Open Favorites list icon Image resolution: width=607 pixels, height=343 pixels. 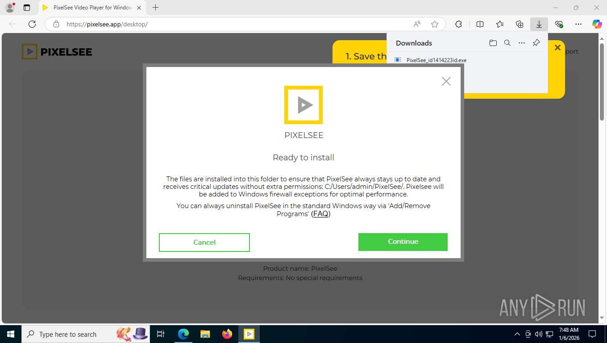(x=500, y=24)
